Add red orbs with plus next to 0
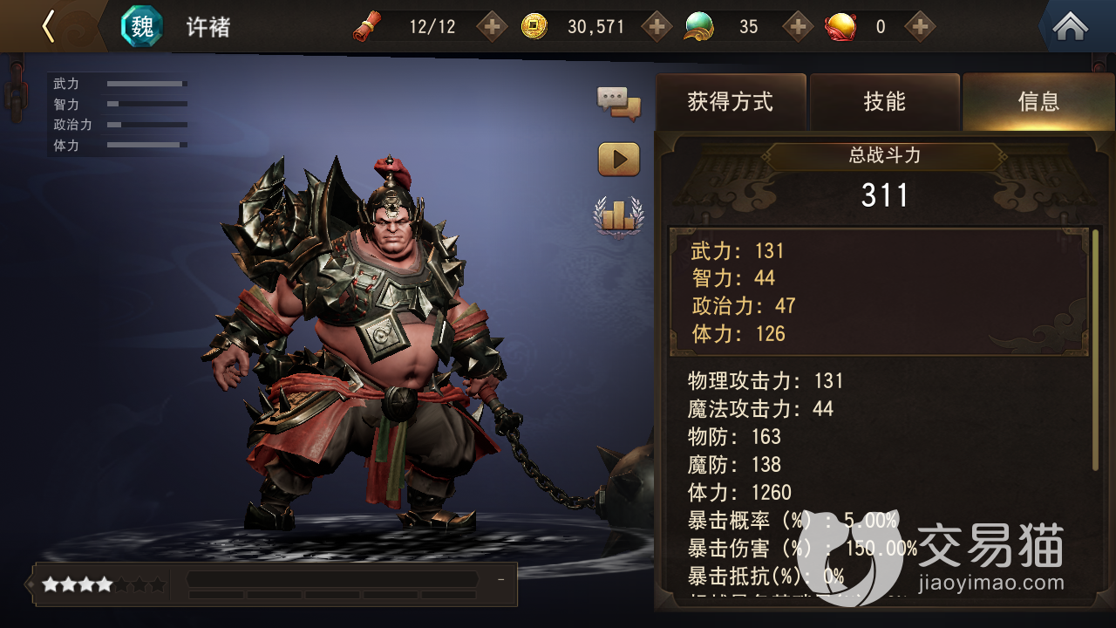Image resolution: width=1116 pixels, height=628 pixels. tap(920, 27)
